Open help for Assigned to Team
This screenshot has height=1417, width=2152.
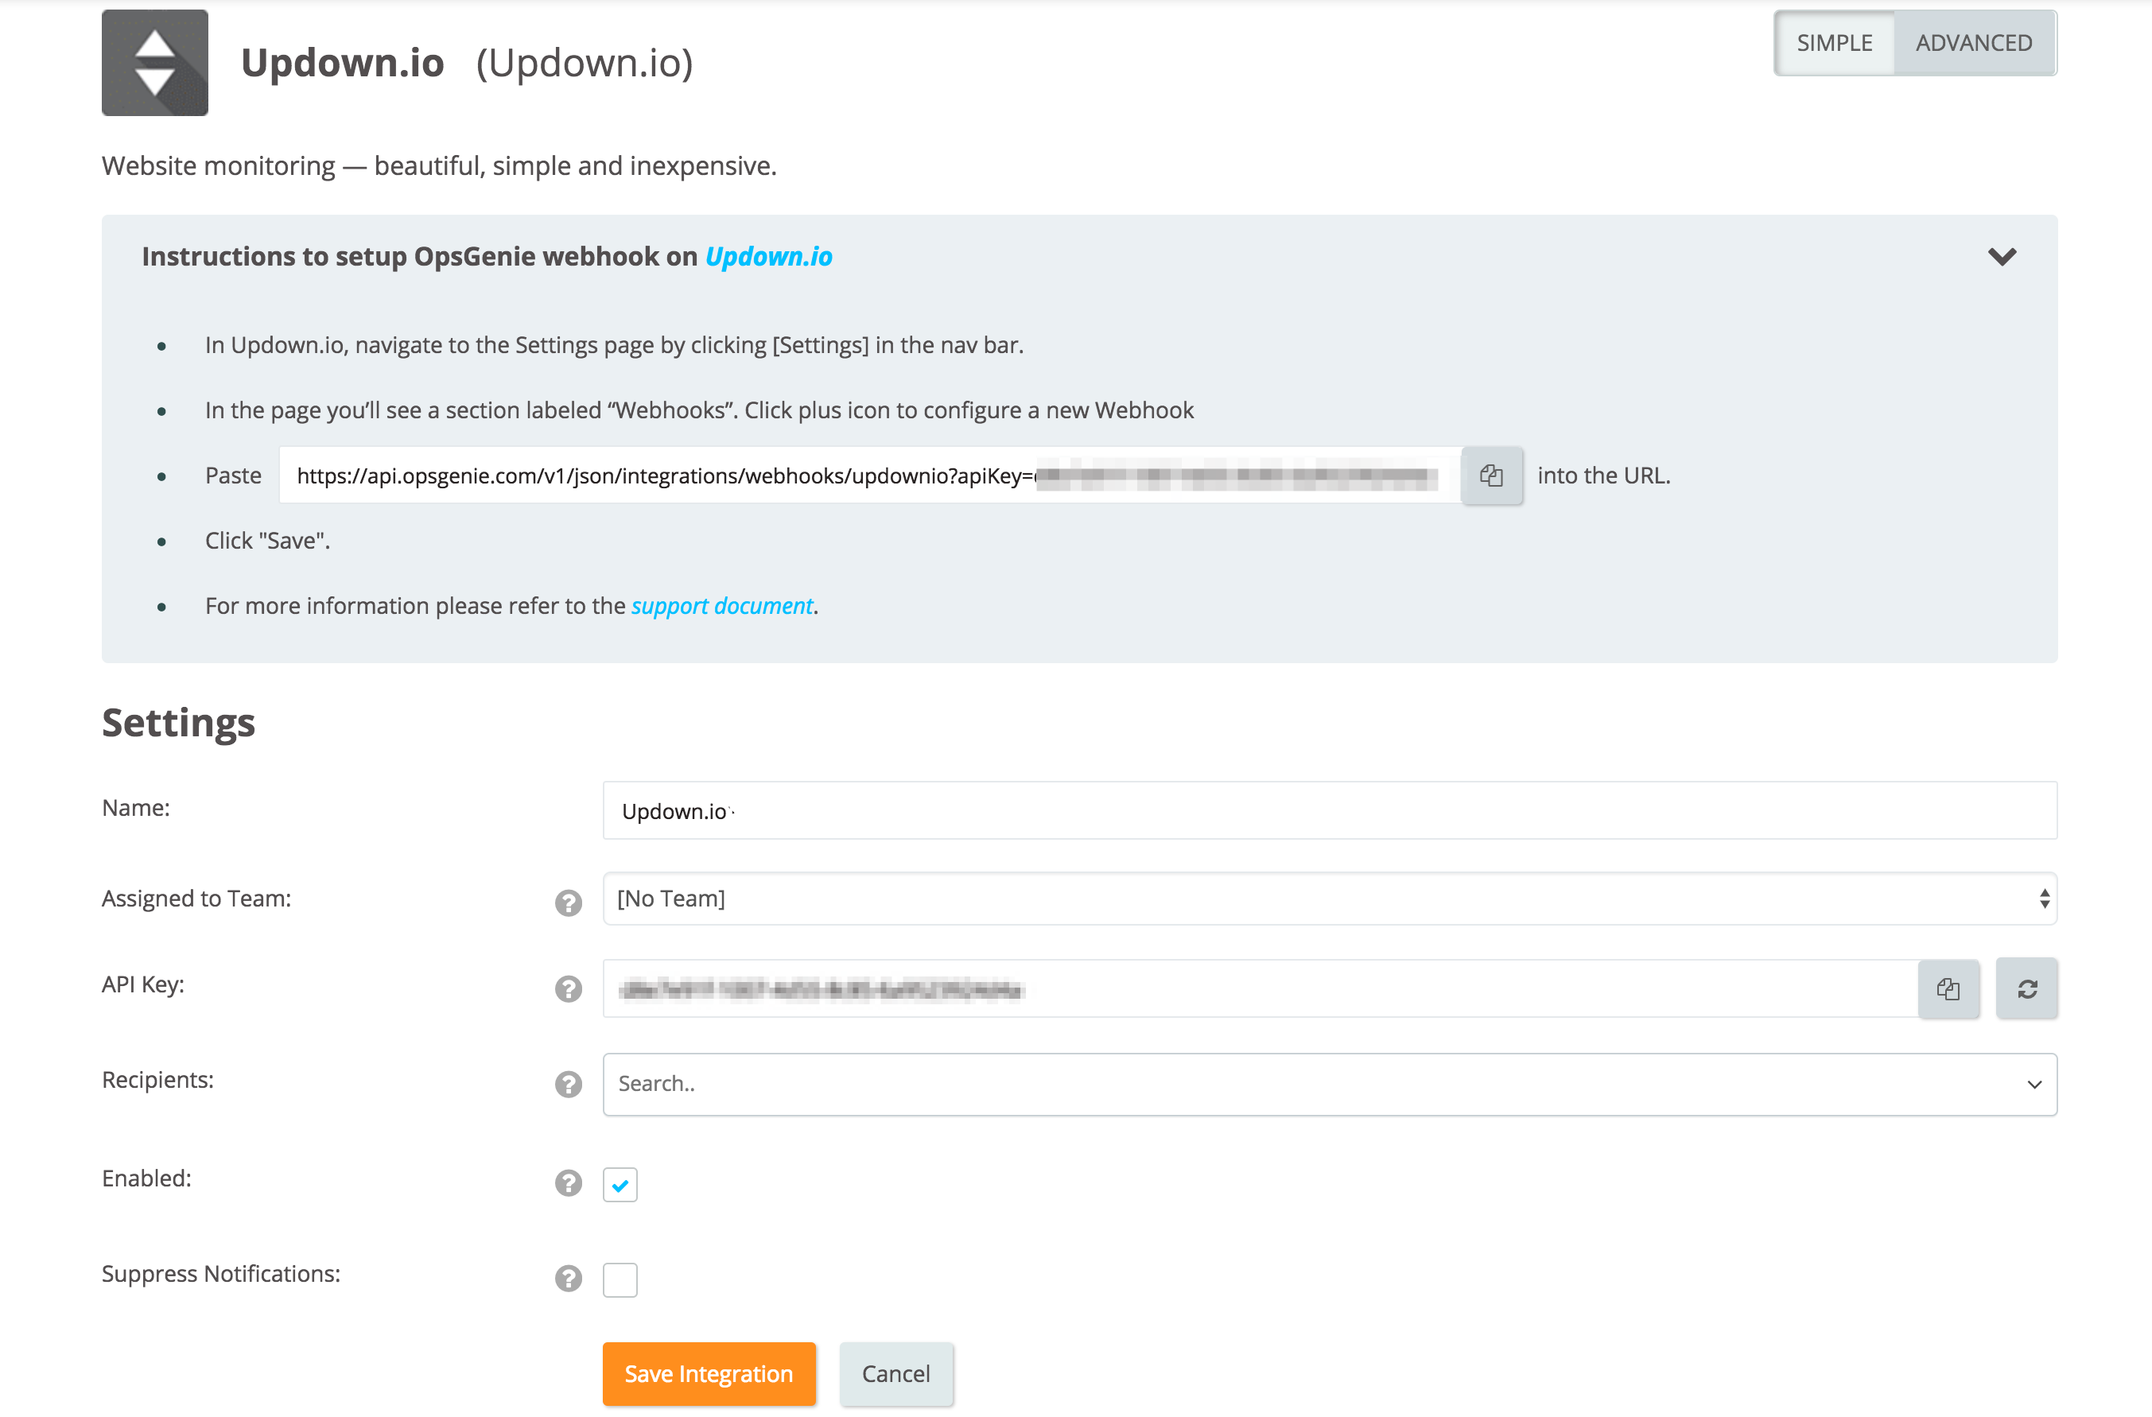point(568,903)
